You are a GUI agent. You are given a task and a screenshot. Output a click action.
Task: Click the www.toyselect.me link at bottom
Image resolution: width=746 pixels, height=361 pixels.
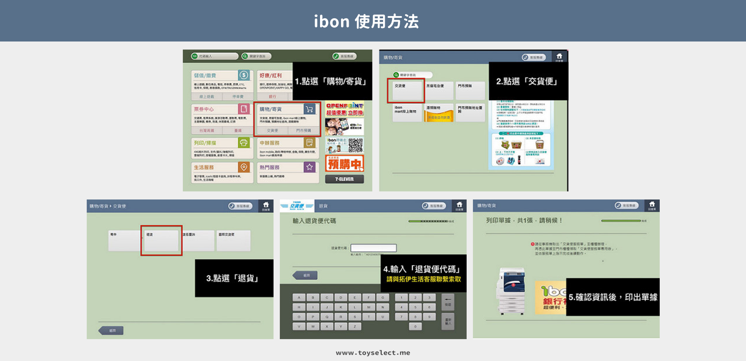click(x=373, y=353)
